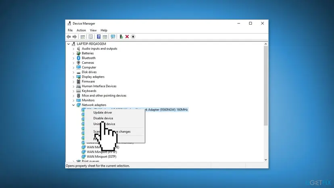
Task: Click the Monitors category icon
Action: tap(78, 100)
